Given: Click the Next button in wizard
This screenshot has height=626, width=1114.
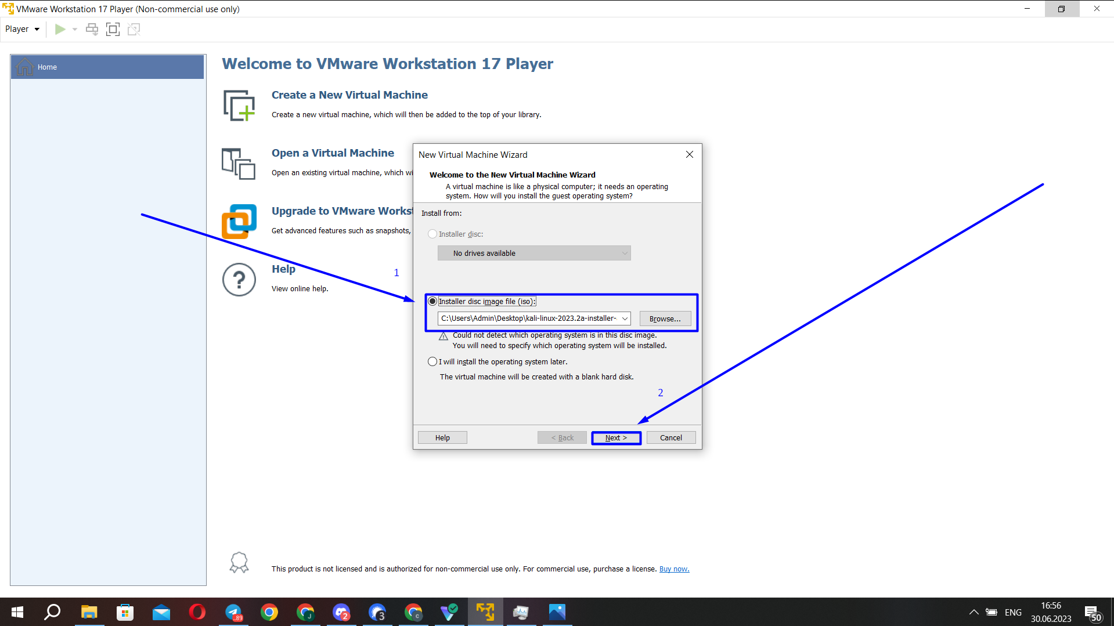Looking at the screenshot, I should tap(616, 437).
